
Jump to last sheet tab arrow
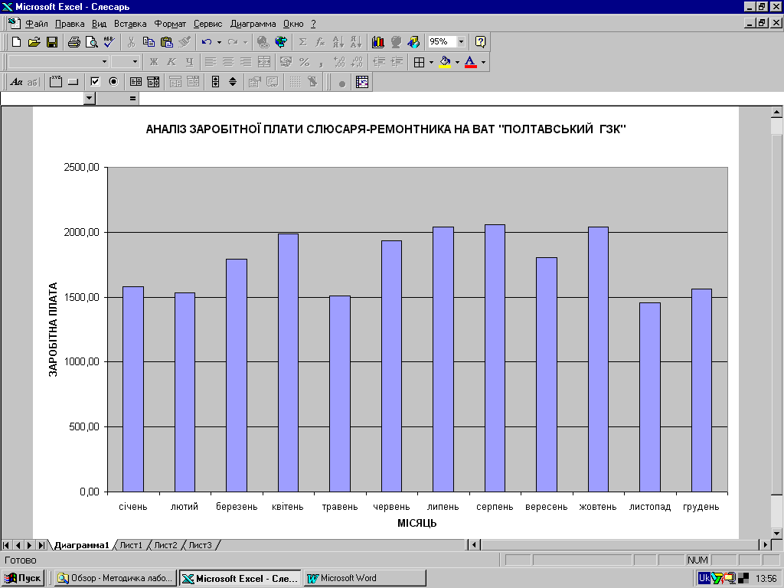coord(41,545)
